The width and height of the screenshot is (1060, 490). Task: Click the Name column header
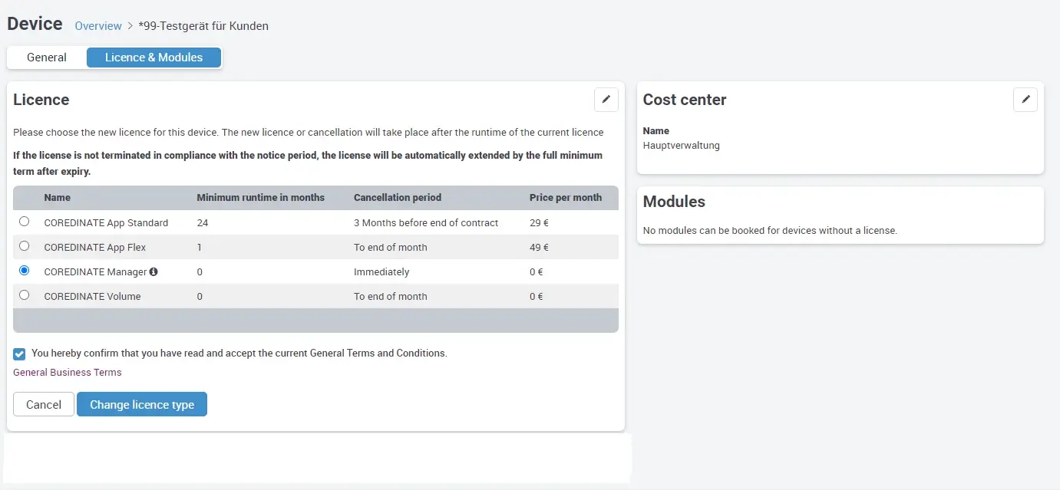coord(58,198)
